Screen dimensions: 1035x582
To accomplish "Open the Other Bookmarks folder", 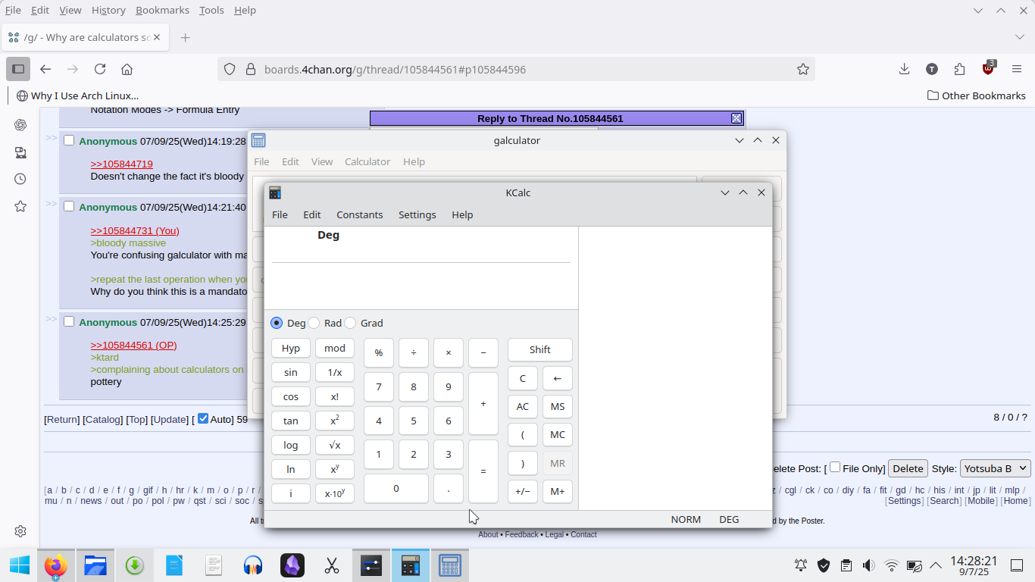I will point(977,95).
